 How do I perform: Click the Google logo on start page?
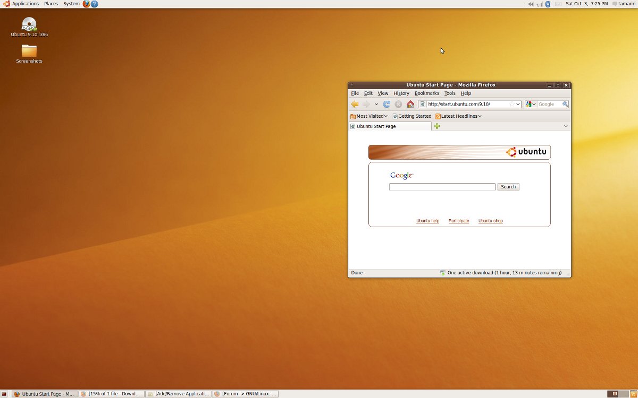point(401,176)
